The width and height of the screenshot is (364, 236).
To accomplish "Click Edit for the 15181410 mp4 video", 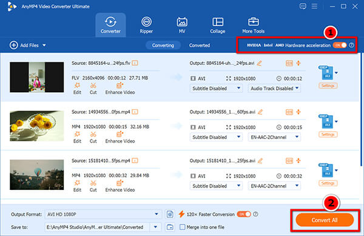I will pyautogui.click(x=77, y=186).
